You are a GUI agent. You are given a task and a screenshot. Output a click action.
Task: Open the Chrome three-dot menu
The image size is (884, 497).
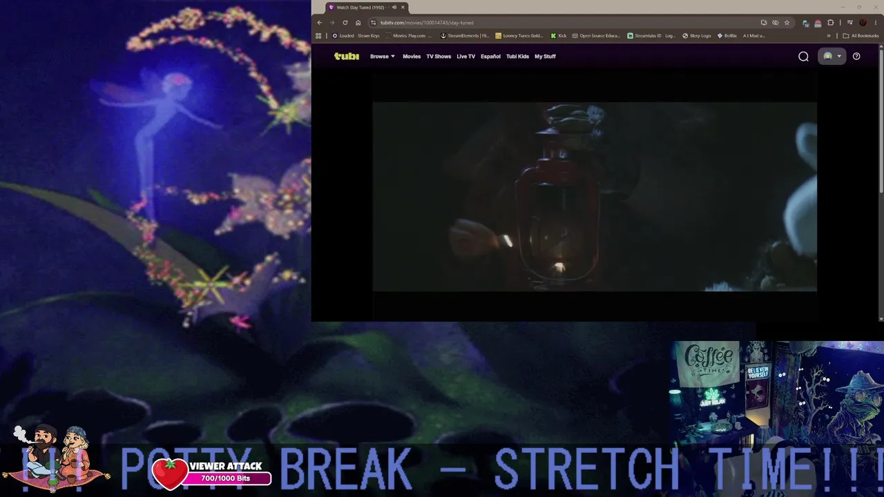pyautogui.click(x=876, y=23)
